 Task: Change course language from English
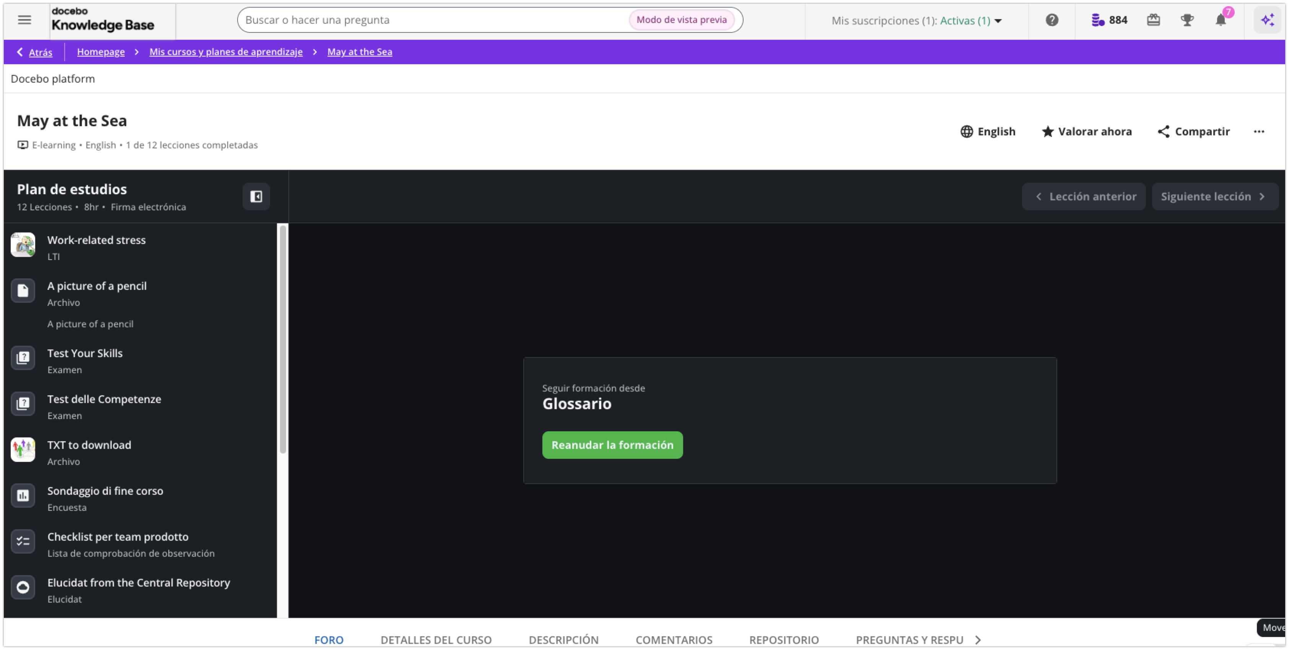(988, 132)
